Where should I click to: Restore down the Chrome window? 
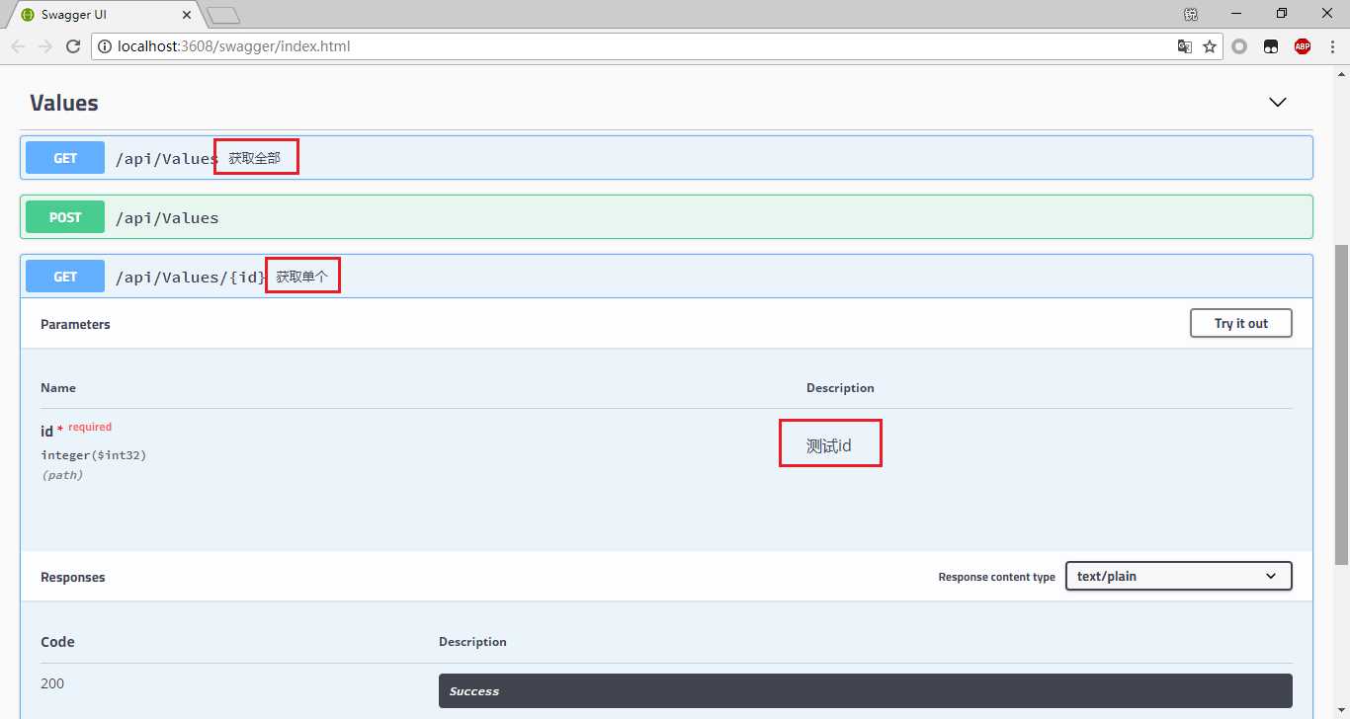(1282, 14)
